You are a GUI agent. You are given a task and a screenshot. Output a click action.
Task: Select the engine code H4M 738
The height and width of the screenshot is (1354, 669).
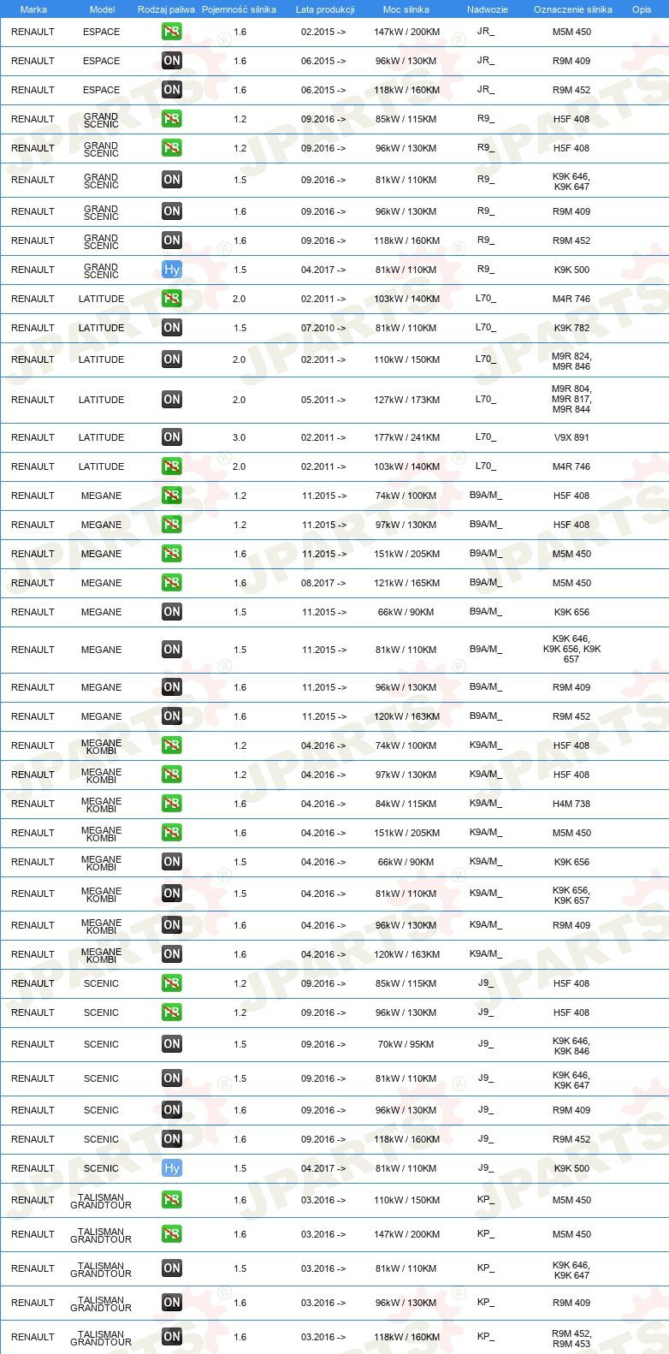click(x=571, y=804)
